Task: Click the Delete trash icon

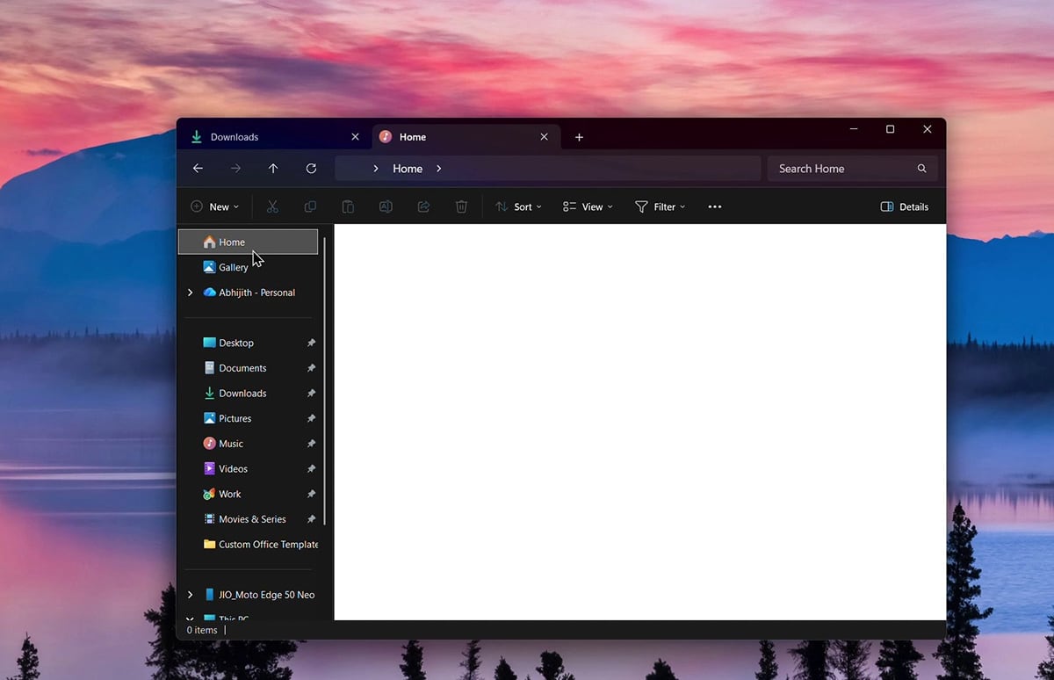Action: point(461,206)
